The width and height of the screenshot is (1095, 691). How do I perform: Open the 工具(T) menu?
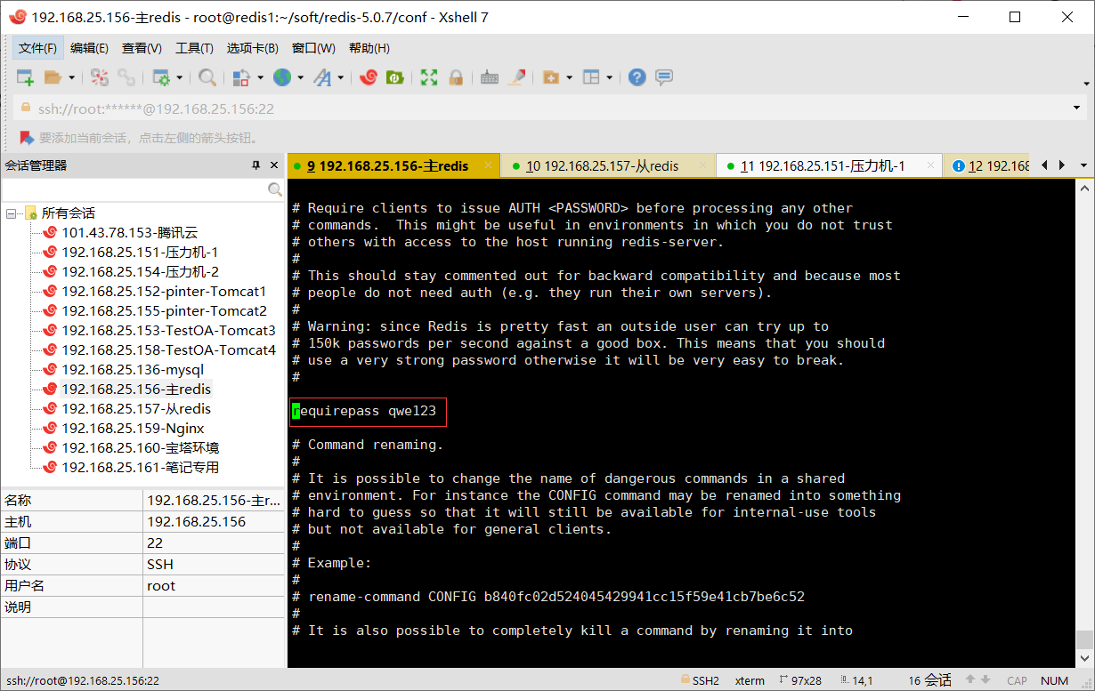(x=194, y=48)
